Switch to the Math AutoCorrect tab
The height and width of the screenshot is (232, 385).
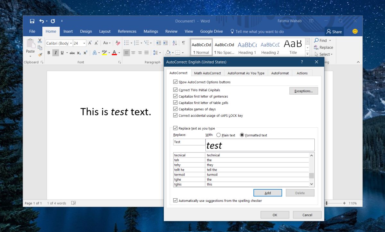click(207, 73)
